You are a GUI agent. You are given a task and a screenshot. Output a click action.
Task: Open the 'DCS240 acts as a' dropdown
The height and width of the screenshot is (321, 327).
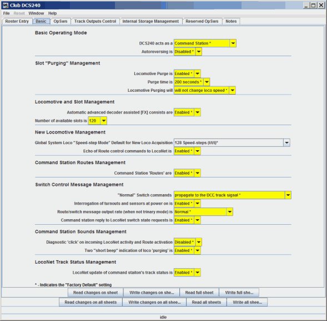[x=205, y=43]
